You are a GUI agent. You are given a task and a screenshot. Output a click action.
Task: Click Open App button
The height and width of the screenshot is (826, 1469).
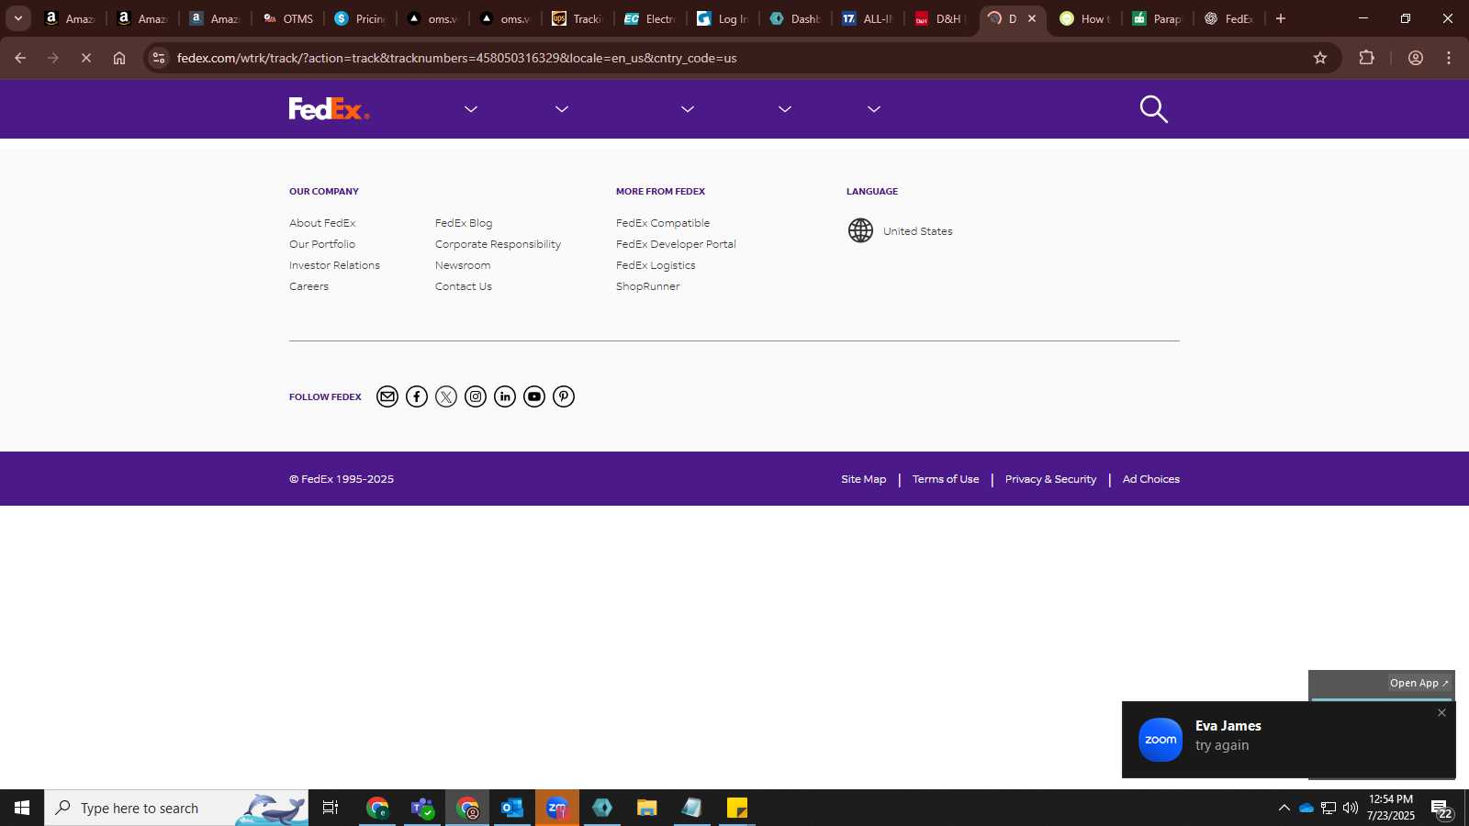tap(1419, 683)
